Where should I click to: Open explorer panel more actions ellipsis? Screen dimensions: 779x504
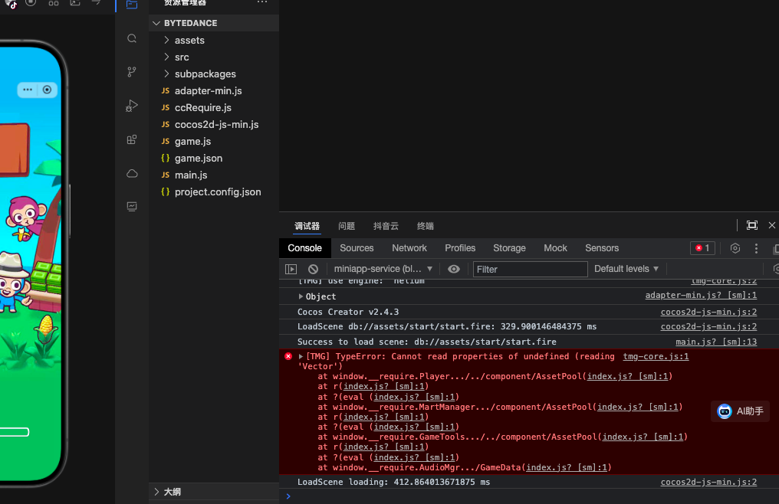tap(261, 2)
